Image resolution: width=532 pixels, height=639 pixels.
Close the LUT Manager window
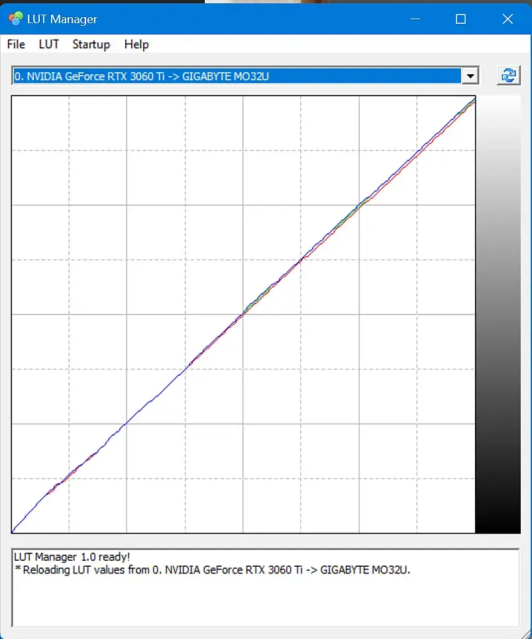[x=507, y=19]
